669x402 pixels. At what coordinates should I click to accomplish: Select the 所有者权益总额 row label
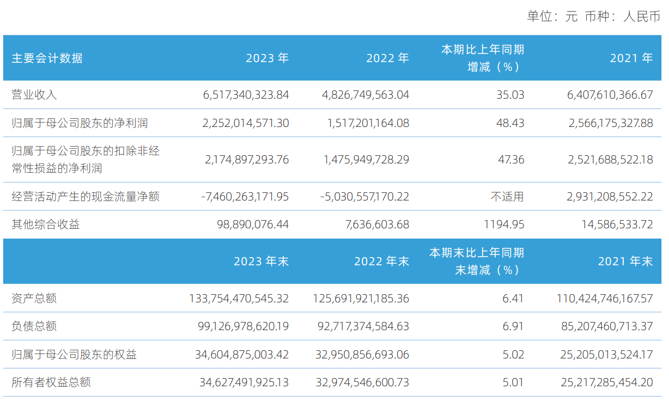pos(51,382)
